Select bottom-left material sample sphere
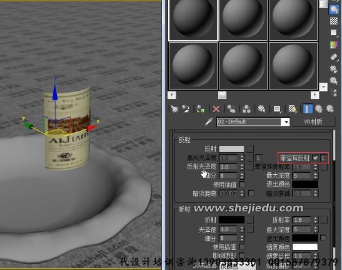The width and height of the screenshot is (342, 270). tap(193, 66)
